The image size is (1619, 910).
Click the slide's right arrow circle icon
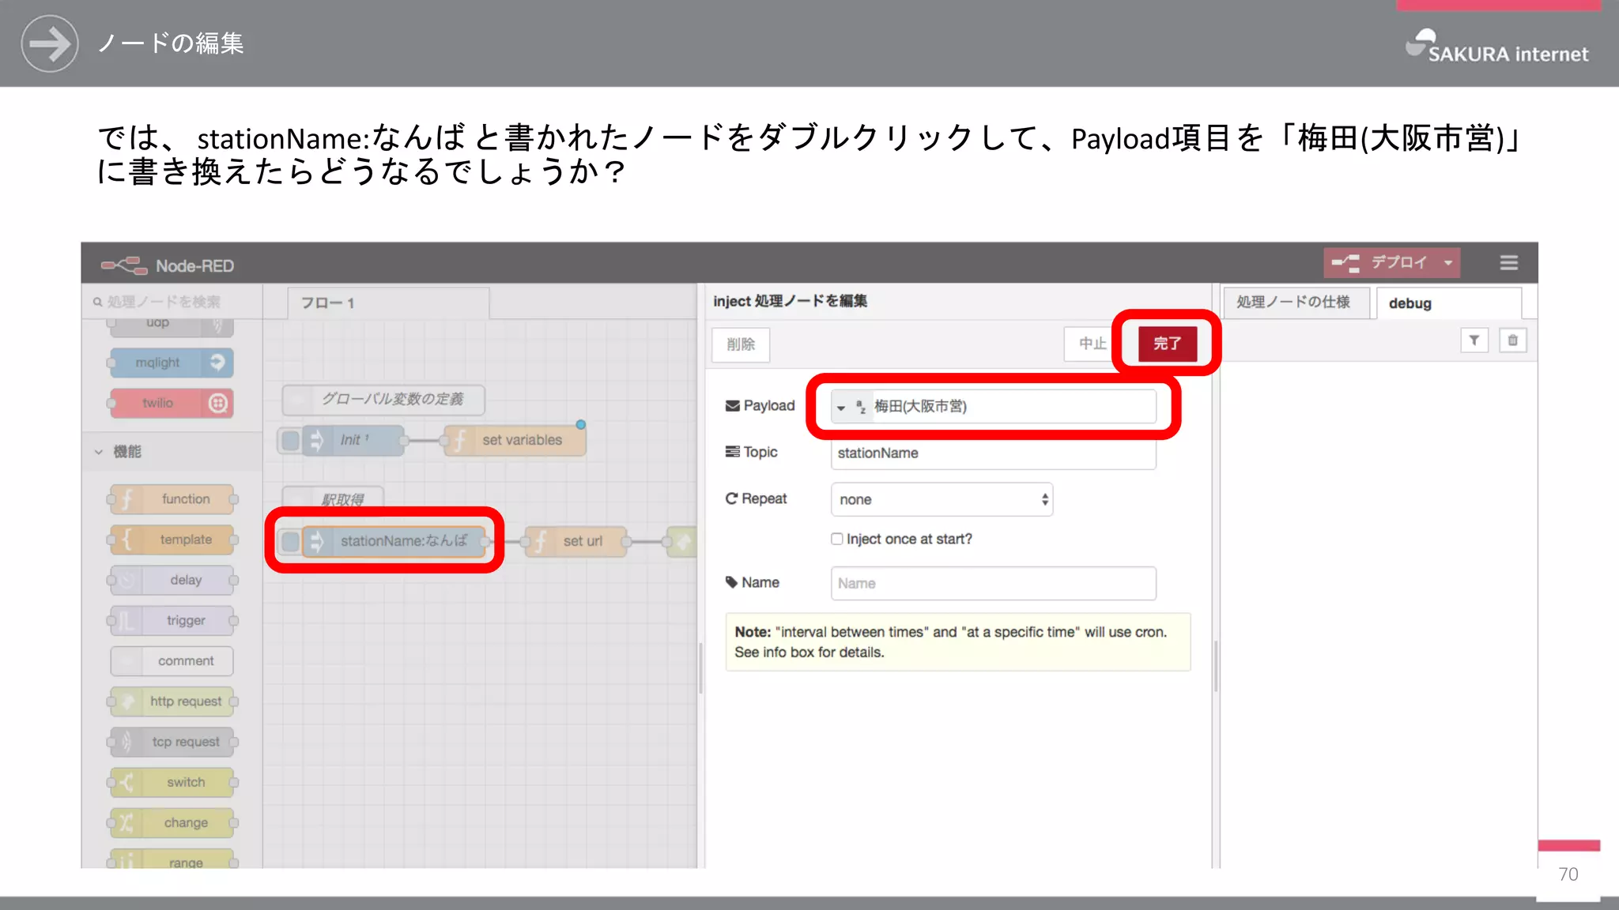(x=49, y=43)
